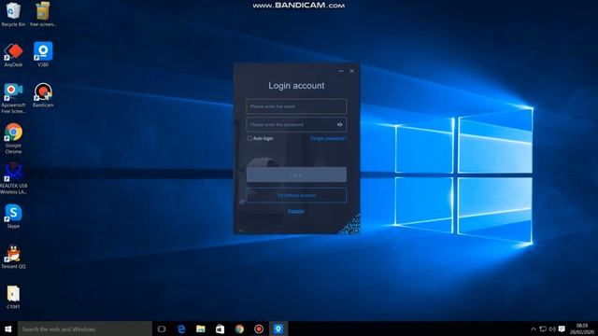The image size is (598, 336).
Task: Select the V380 desktop shortcut
Action: coord(43,55)
